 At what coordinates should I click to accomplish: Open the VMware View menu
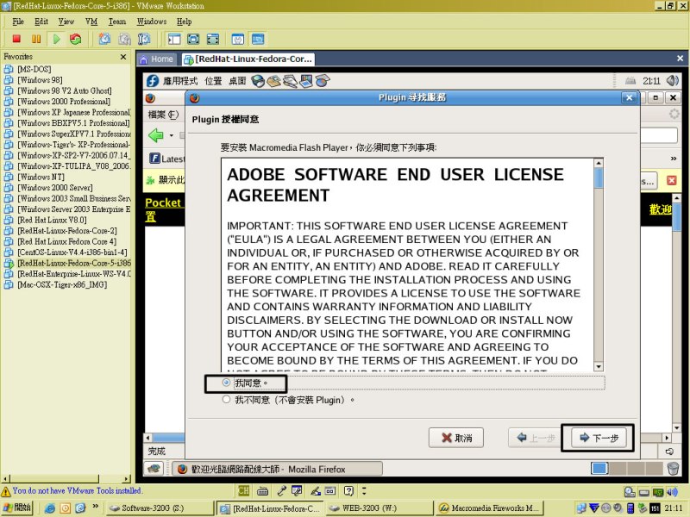click(66, 22)
